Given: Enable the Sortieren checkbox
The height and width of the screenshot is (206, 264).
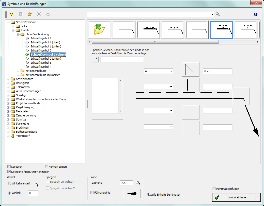Looking at the screenshot, I should (9, 167).
